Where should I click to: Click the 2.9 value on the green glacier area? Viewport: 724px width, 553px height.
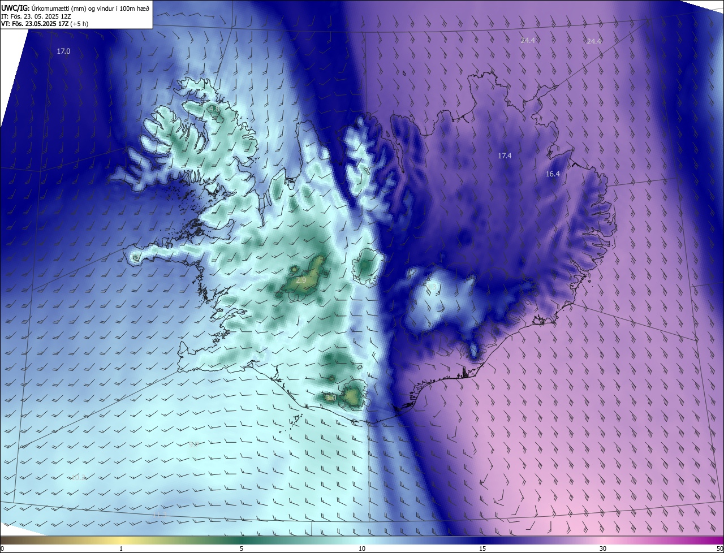click(x=301, y=280)
